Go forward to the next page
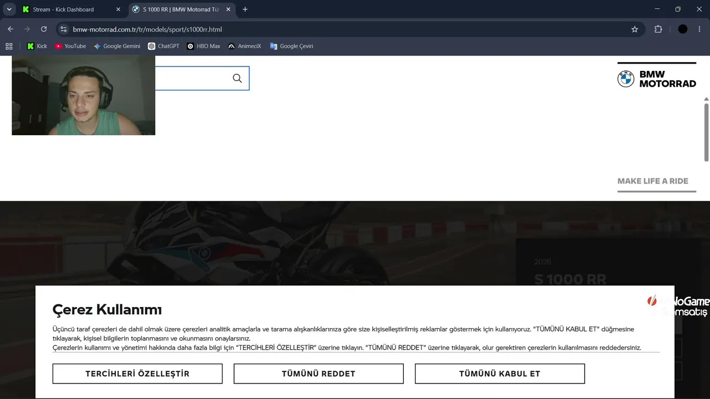This screenshot has height=399, width=710. click(27, 29)
